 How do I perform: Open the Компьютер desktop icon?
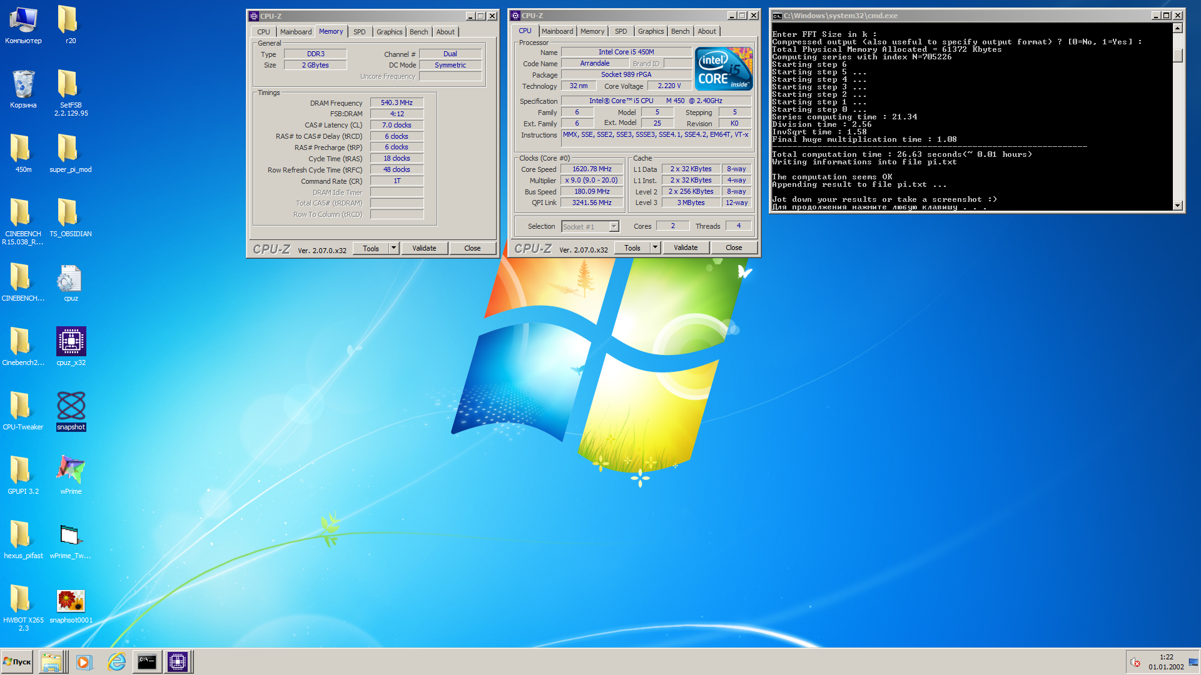23,25
